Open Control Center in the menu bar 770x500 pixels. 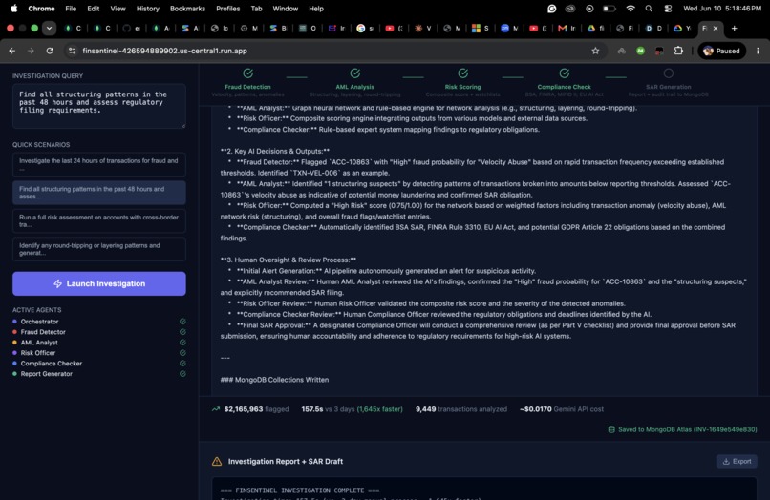[x=668, y=9]
